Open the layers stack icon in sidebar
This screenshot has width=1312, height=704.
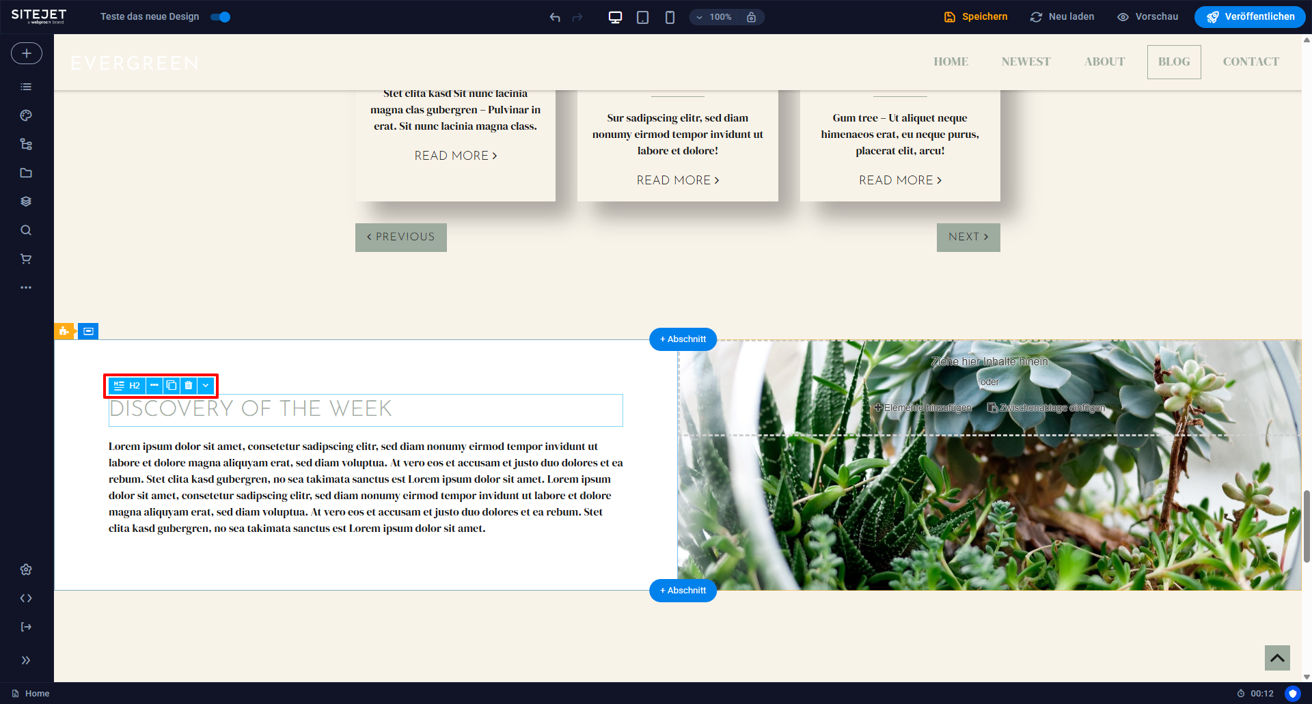26,201
